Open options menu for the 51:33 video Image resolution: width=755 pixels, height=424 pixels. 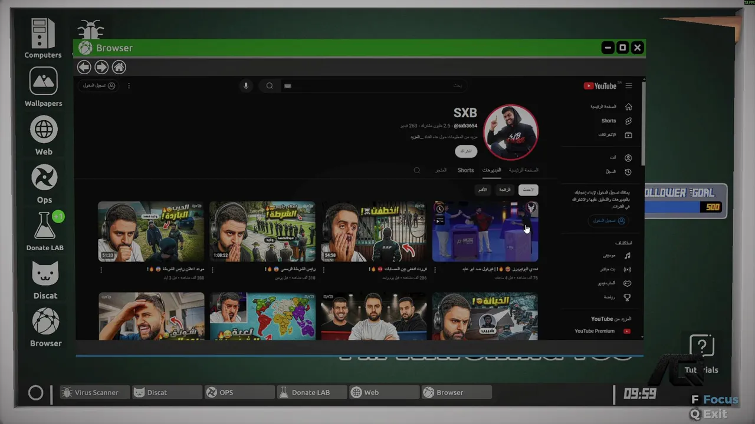click(101, 270)
